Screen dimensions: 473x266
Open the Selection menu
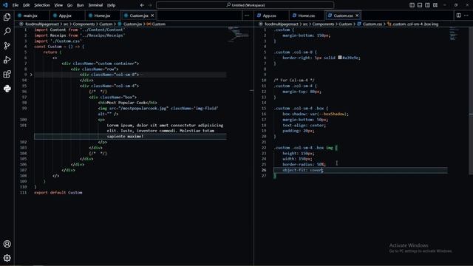[42, 5]
